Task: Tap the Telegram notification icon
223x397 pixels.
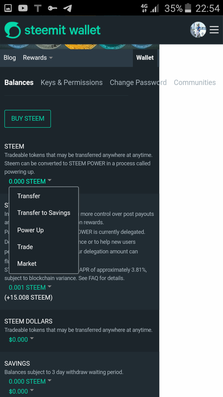Action: point(68,8)
